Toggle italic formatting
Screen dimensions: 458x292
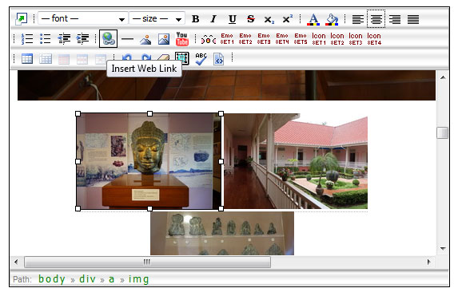(x=213, y=19)
